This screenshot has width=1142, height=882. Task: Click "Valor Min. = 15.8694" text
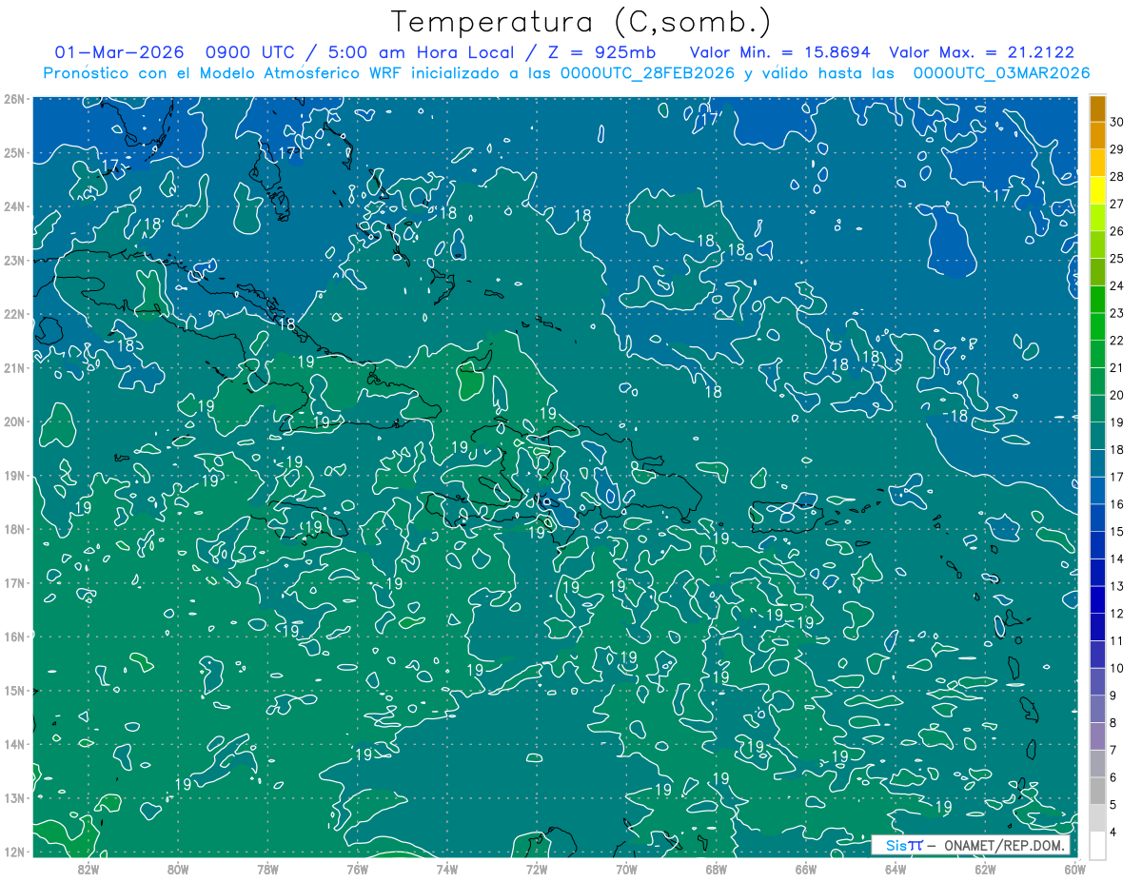click(779, 52)
